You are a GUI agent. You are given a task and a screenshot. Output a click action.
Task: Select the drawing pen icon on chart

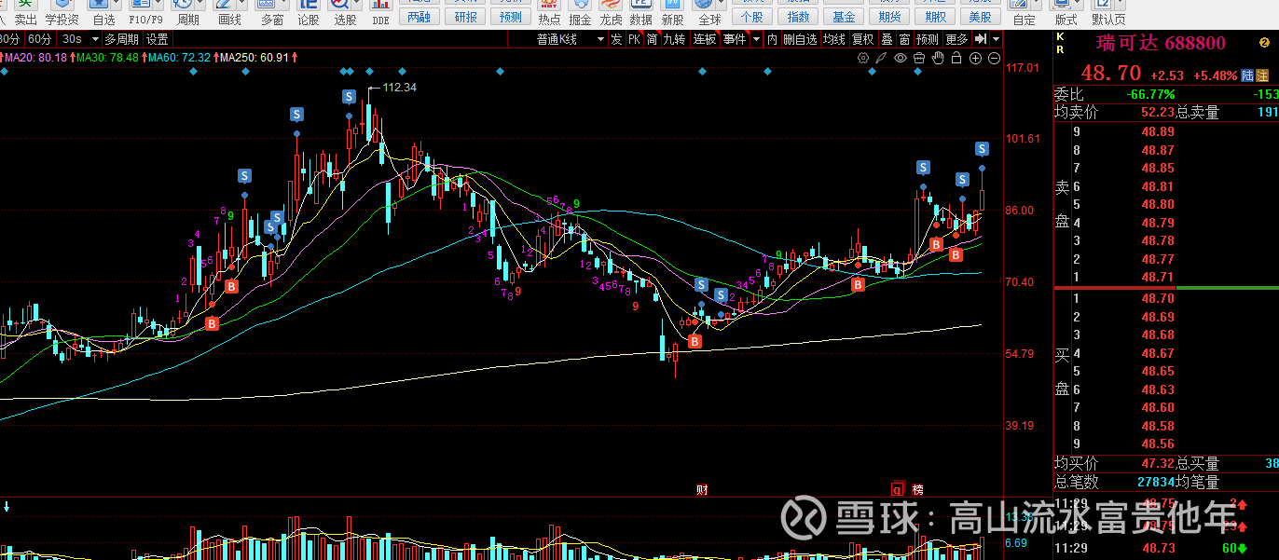pos(881,58)
